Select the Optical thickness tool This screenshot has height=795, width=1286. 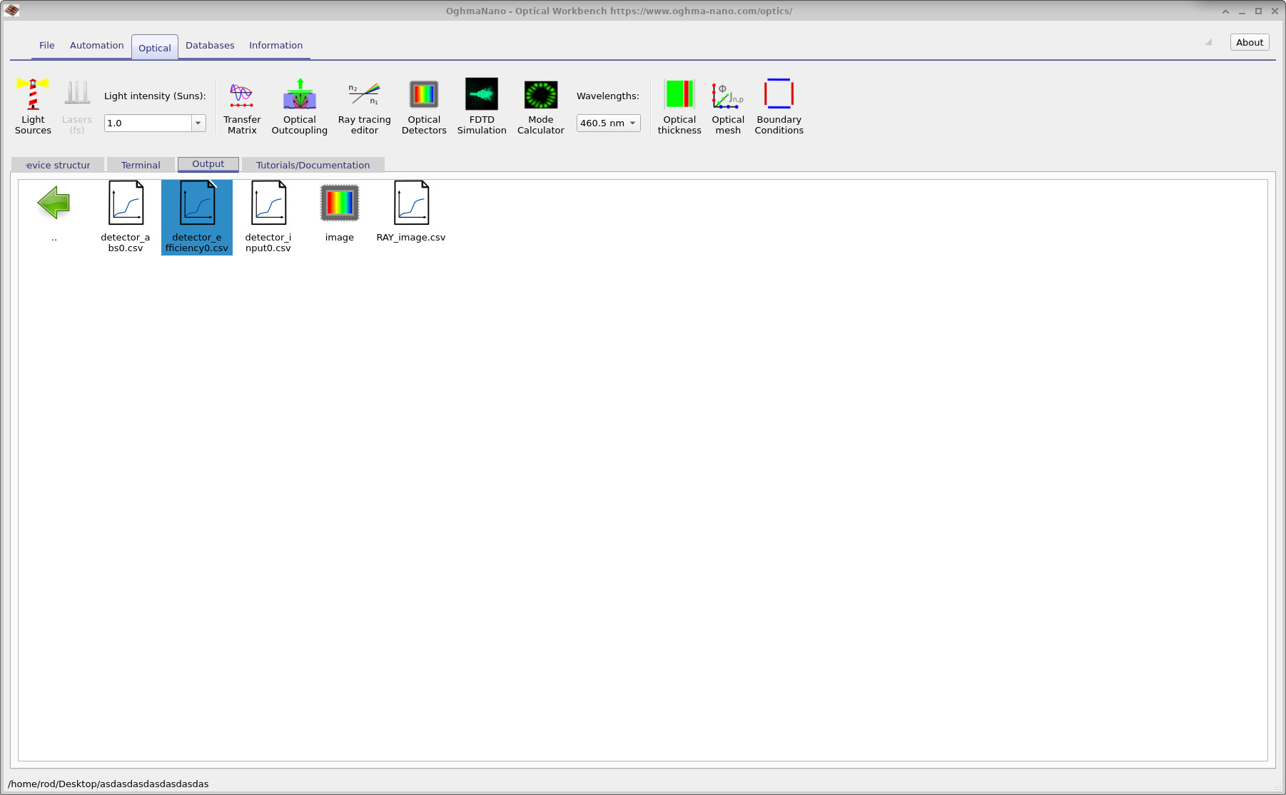(679, 107)
